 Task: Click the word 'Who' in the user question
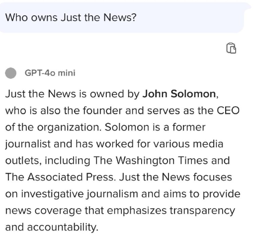click(x=16, y=17)
